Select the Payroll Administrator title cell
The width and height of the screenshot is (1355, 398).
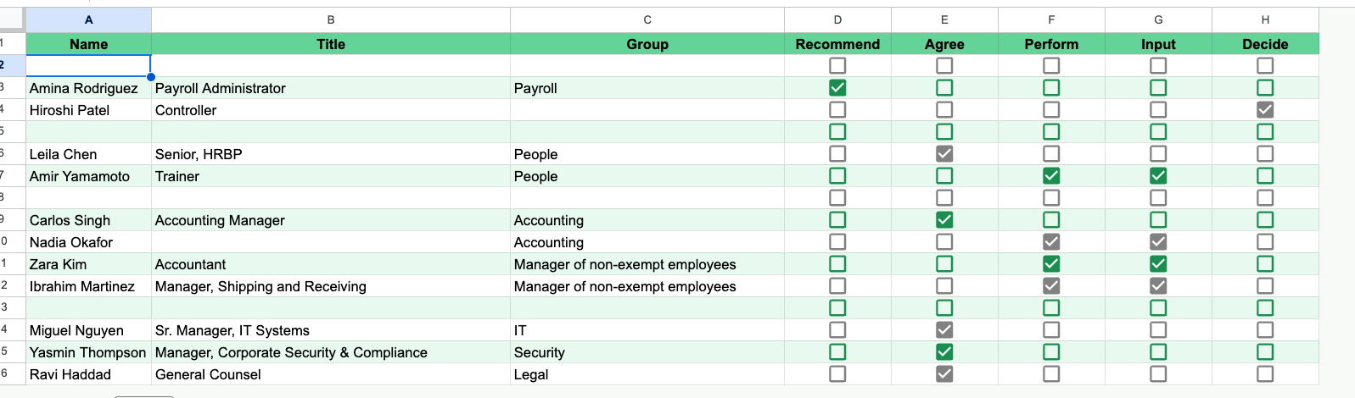pos(330,88)
